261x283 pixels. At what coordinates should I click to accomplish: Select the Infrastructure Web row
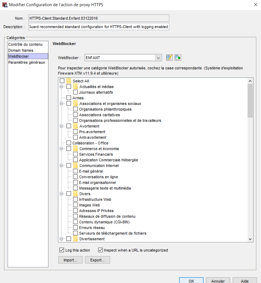(x=95, y=199)
